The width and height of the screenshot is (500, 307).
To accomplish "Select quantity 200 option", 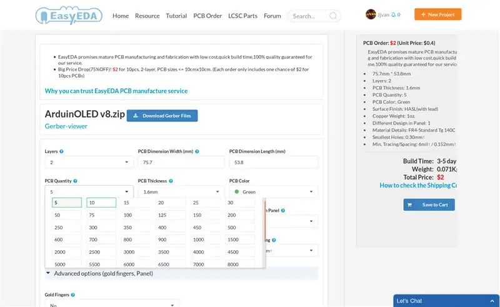I will coord(240,215).
